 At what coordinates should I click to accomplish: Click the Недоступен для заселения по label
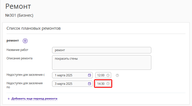point(24,85)
